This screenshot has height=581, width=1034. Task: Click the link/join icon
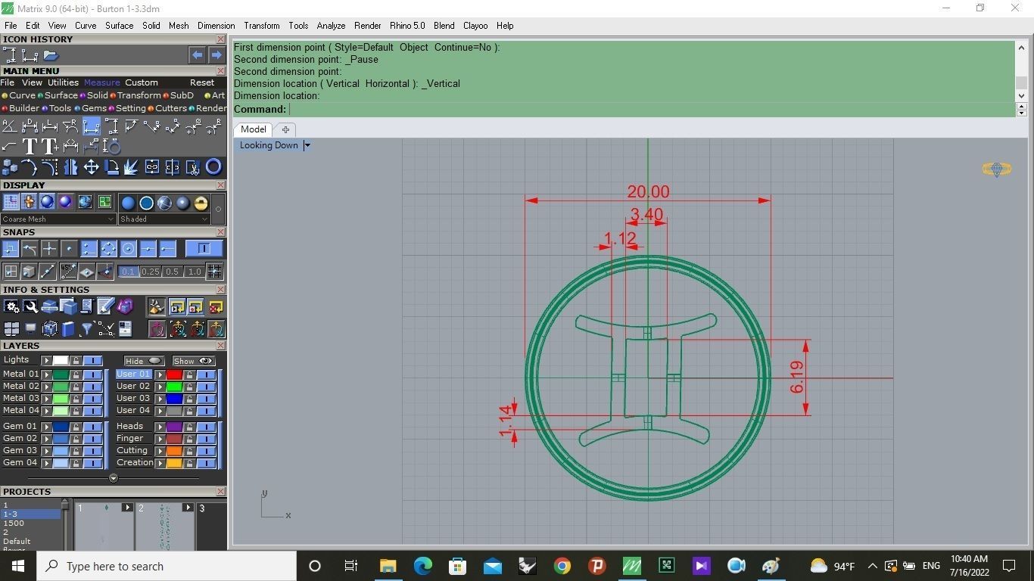coord(152,167)
